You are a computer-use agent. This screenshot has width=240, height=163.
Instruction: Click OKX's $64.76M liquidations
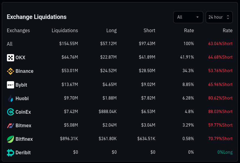pos(70,57)
